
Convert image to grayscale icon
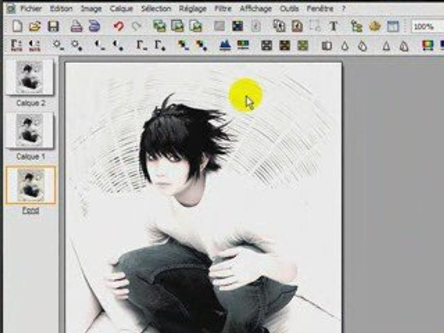[x=266, y=45]
